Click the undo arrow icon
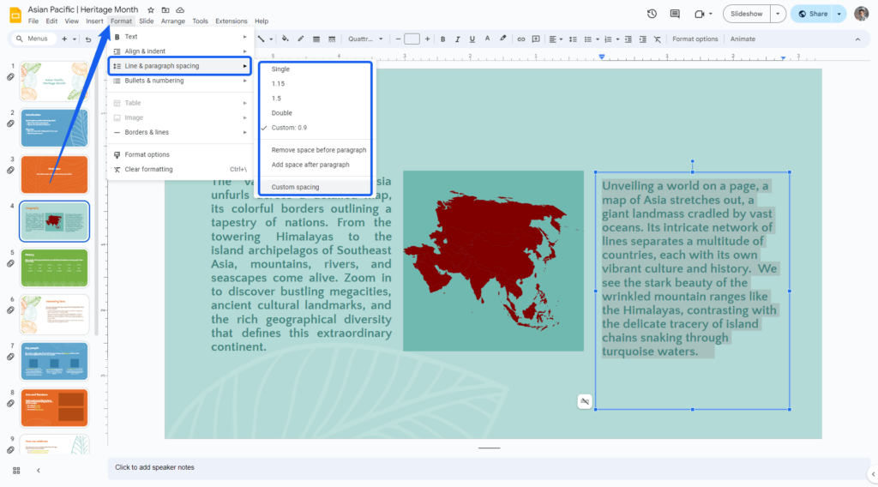The width and height of the screenshot is (878, 487). pyautogui.click(x=75, y=39)
